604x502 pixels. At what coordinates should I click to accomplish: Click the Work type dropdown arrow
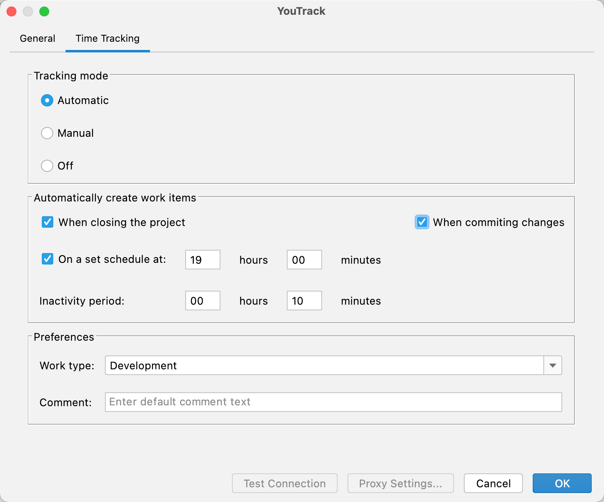552,365
